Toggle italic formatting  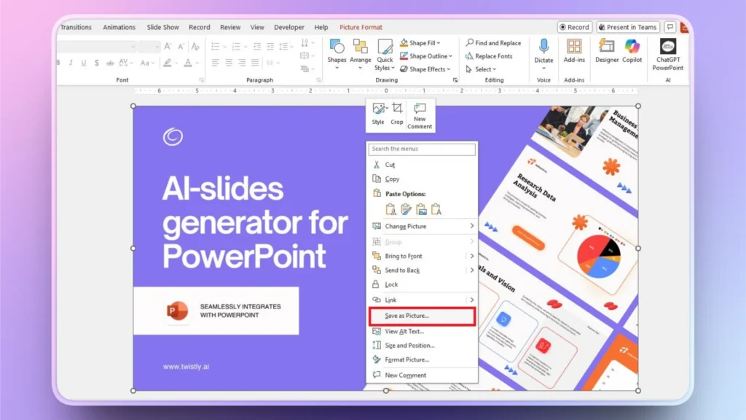71,63
